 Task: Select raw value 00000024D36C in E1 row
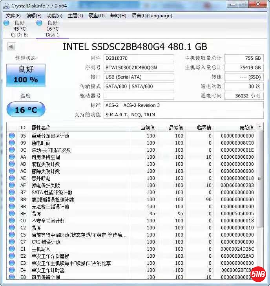237,249
